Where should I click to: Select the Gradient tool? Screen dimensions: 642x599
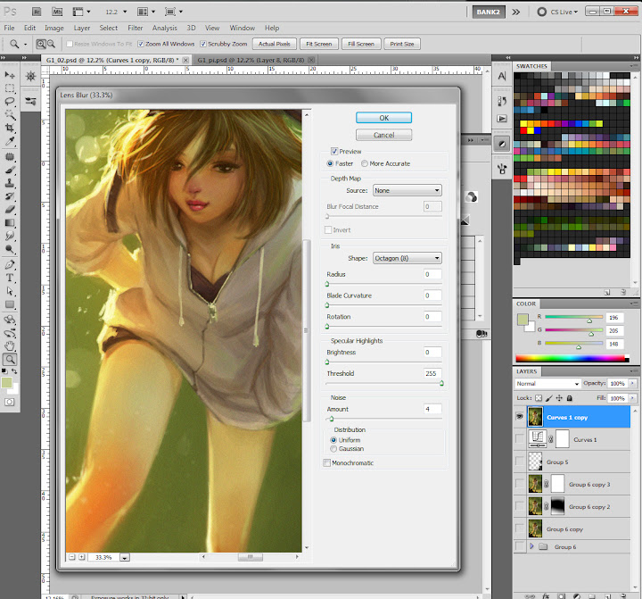(10, 223)
